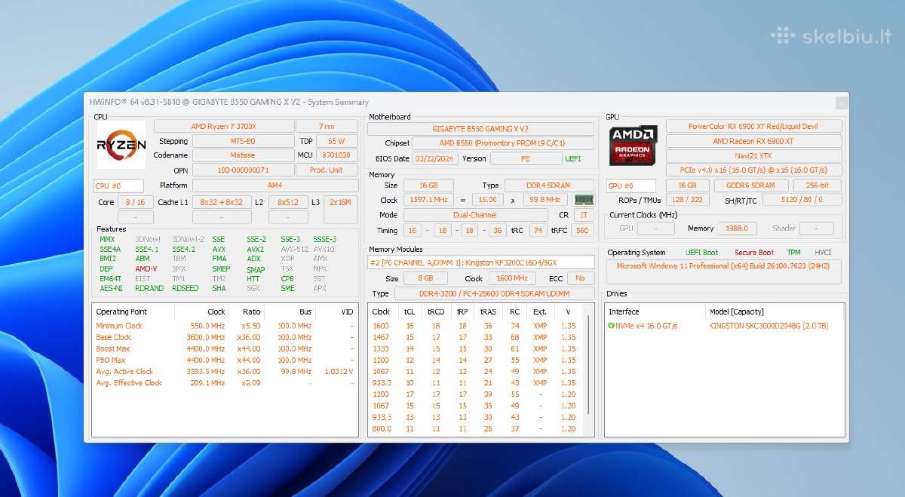
Task: Click the VID column header
Action: (x=346, y=311)
